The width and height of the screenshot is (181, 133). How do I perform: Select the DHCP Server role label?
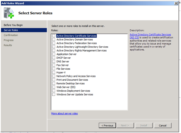pyautogui.click(x=63, y=58)
